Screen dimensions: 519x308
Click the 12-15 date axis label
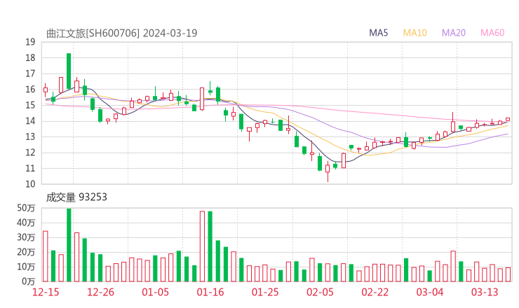click(46, 292)
